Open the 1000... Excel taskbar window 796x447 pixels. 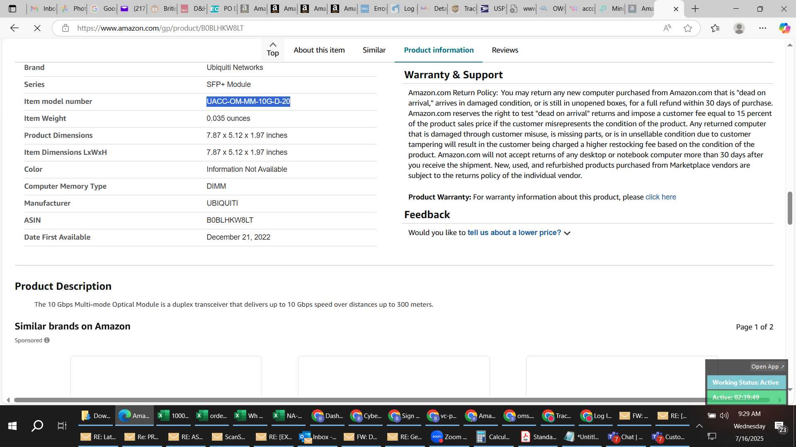click(173, 416)
